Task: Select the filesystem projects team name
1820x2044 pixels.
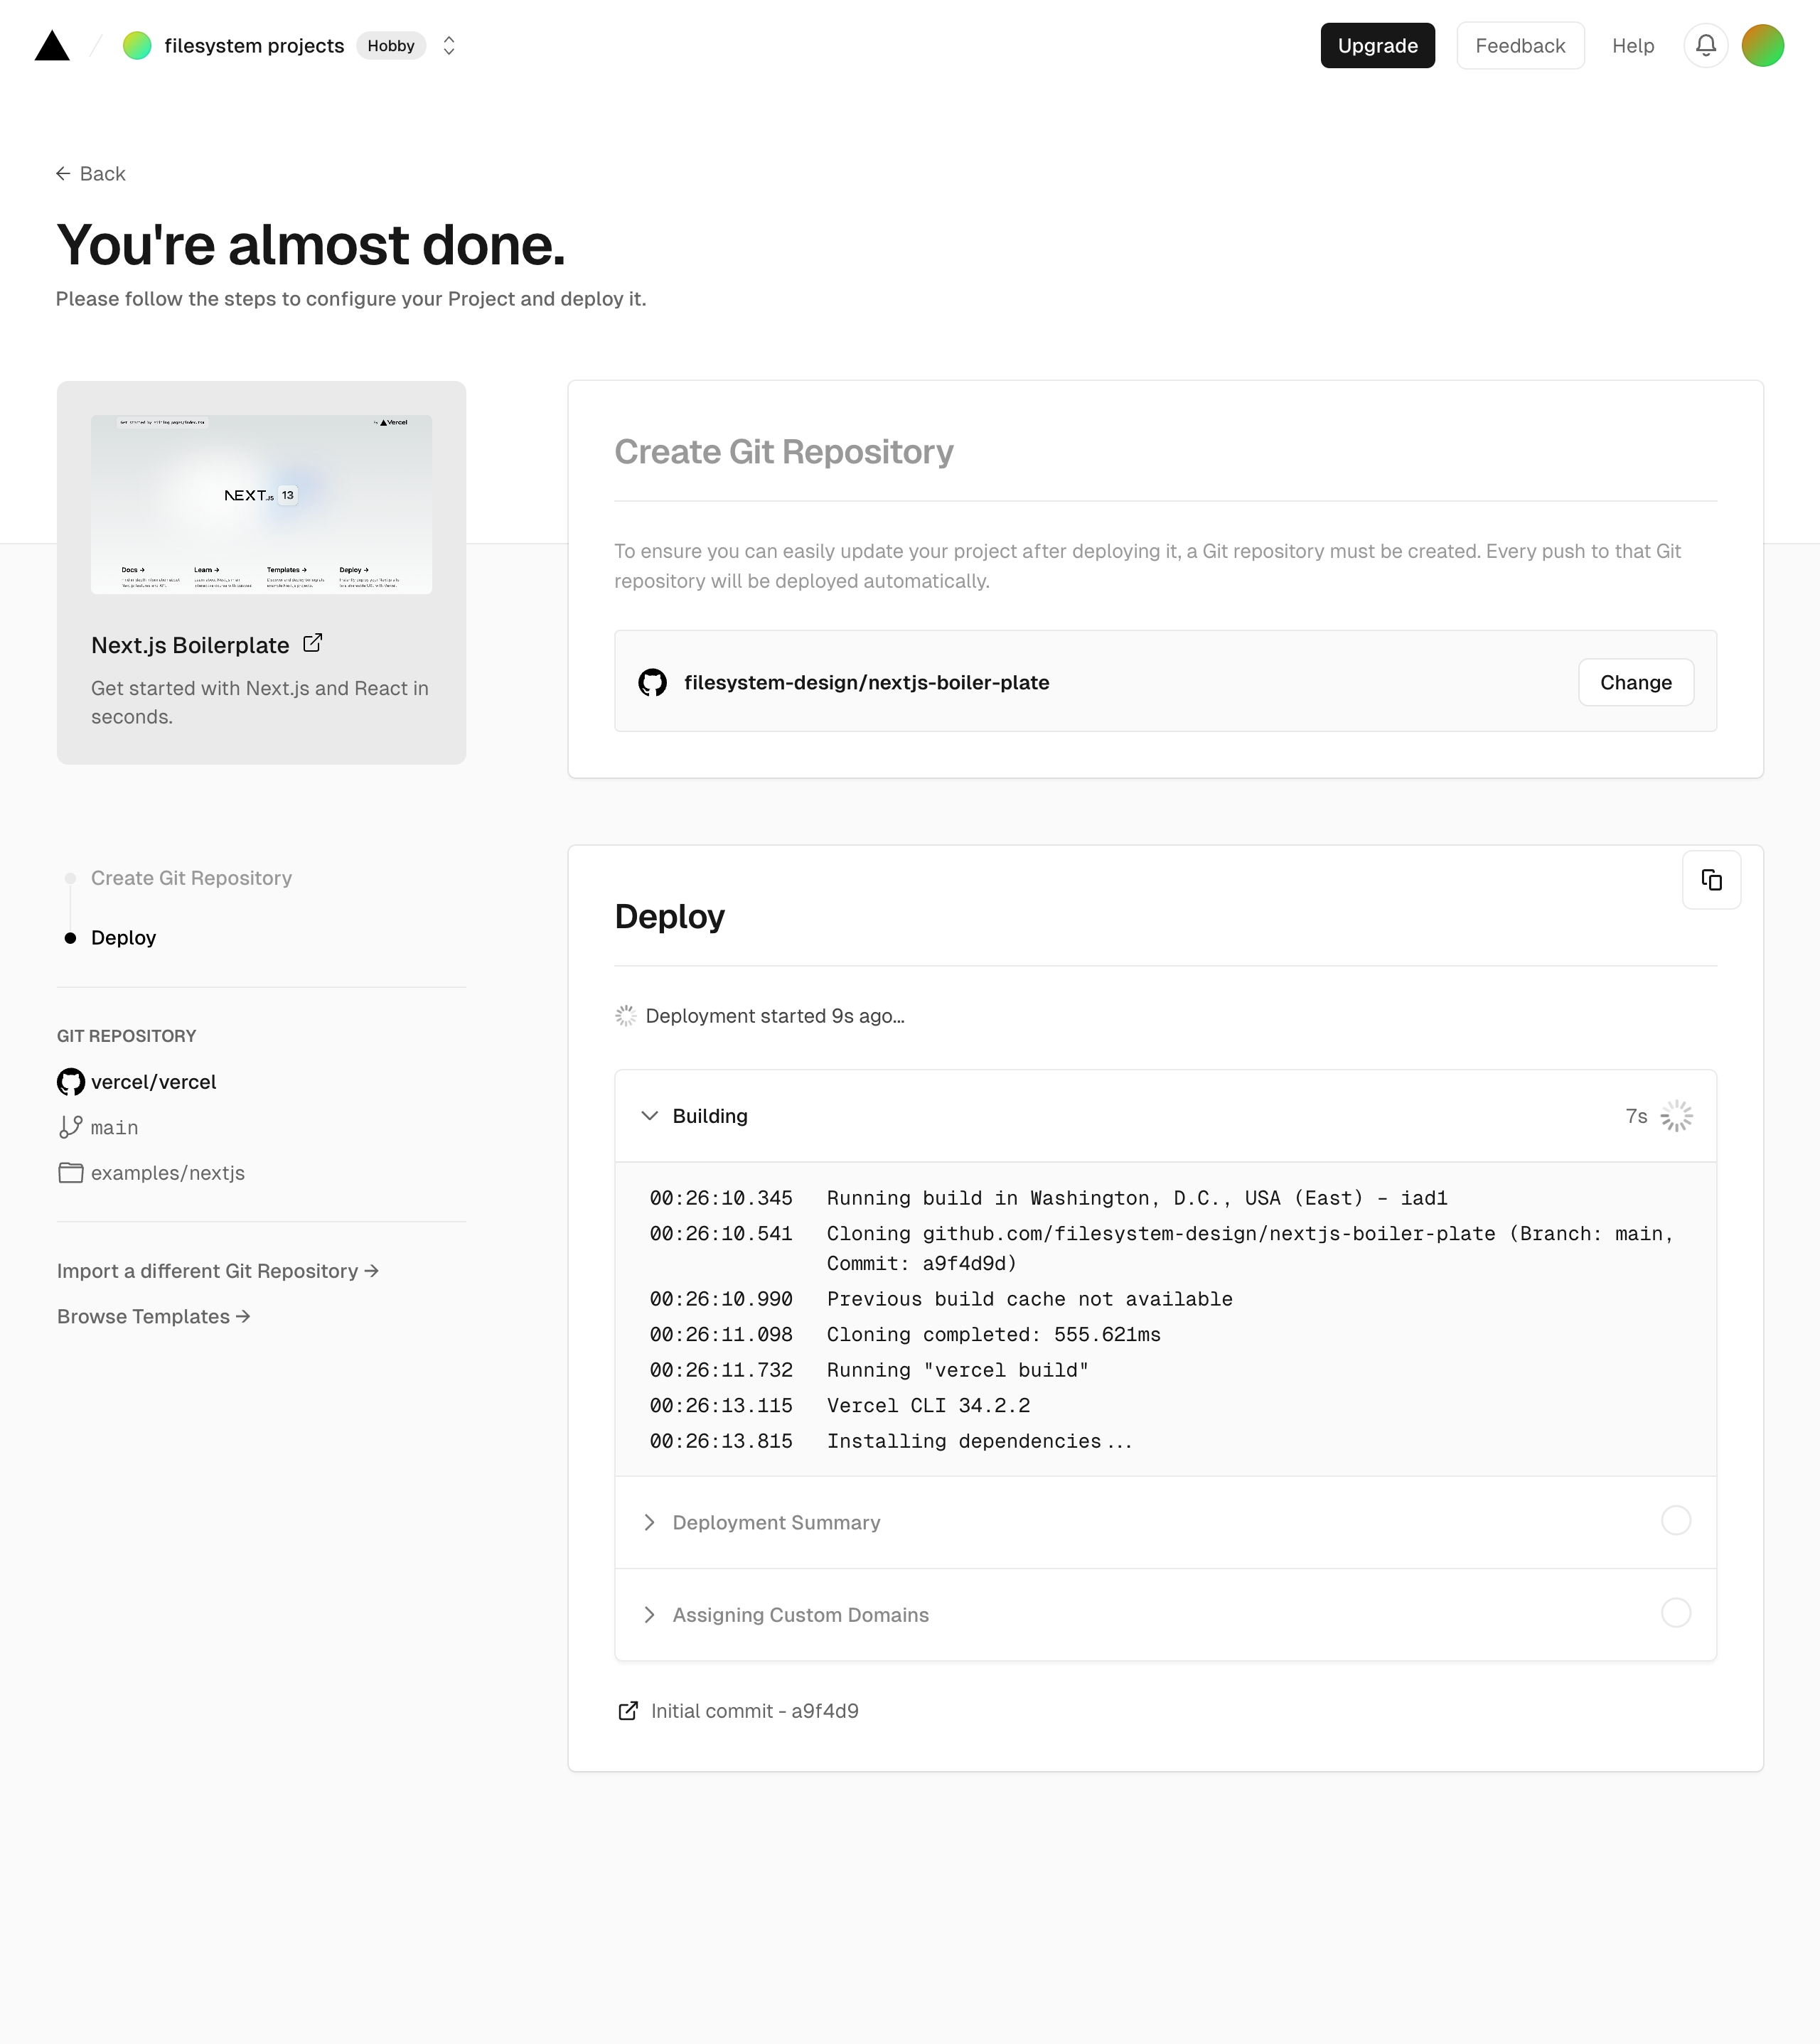Action: (x=254, y=46)
